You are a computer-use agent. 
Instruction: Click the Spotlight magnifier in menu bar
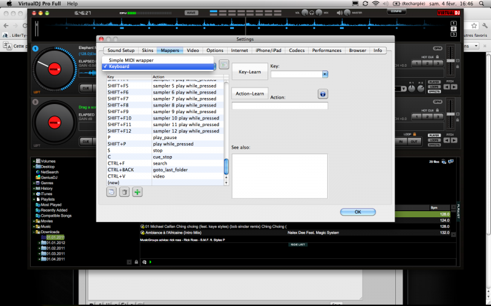coord(482,4)
